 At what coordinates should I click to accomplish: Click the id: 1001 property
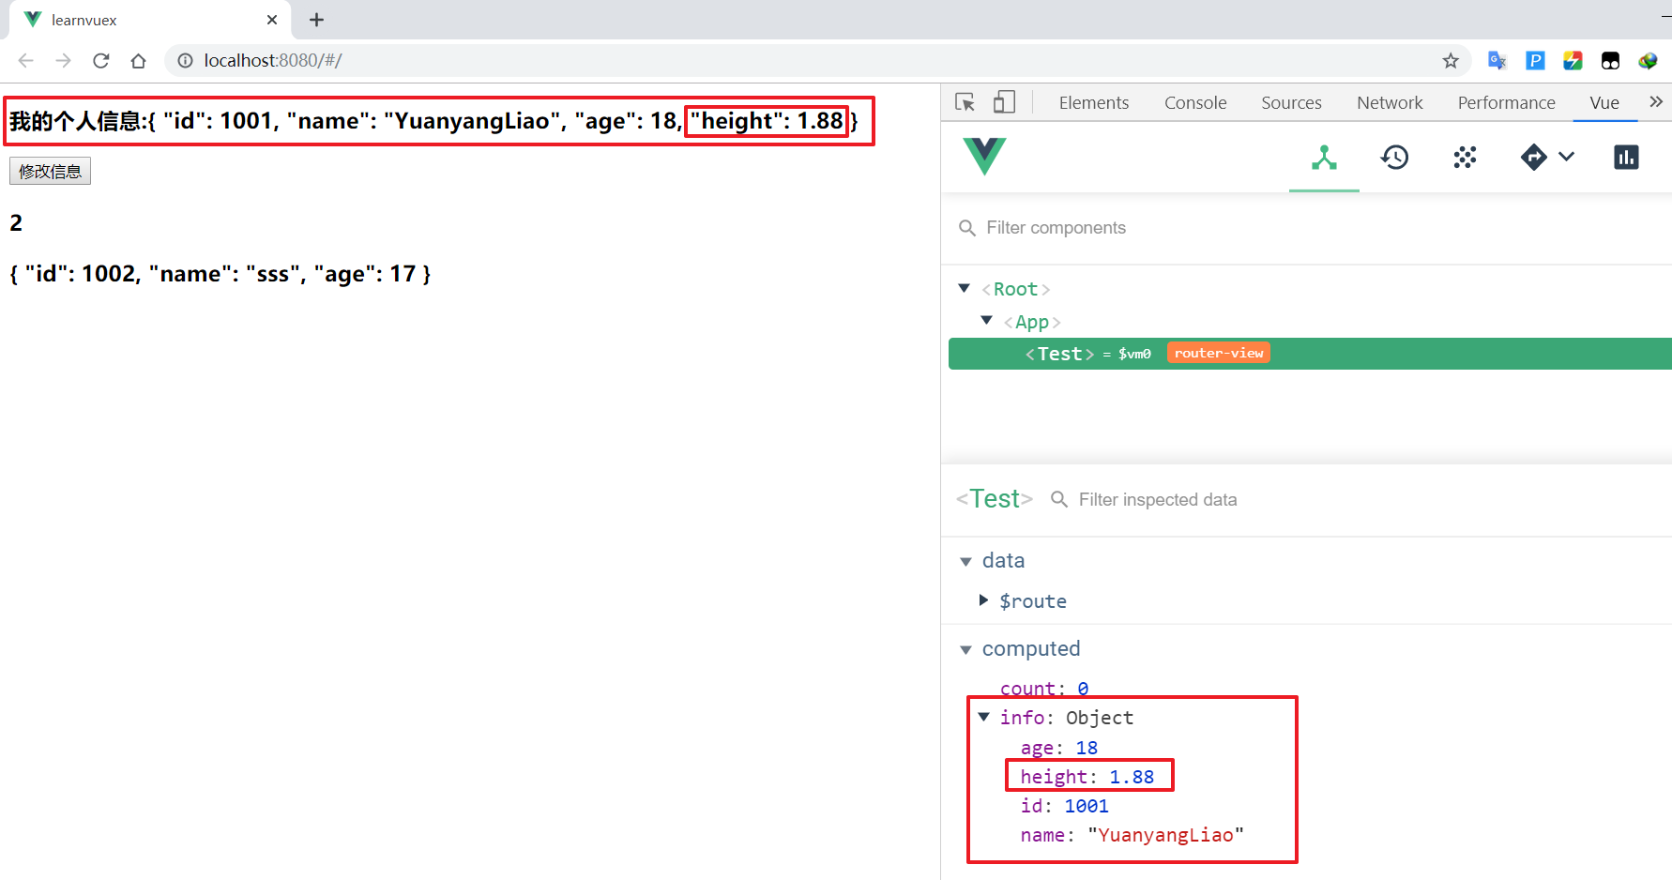tap(1064, 806)
